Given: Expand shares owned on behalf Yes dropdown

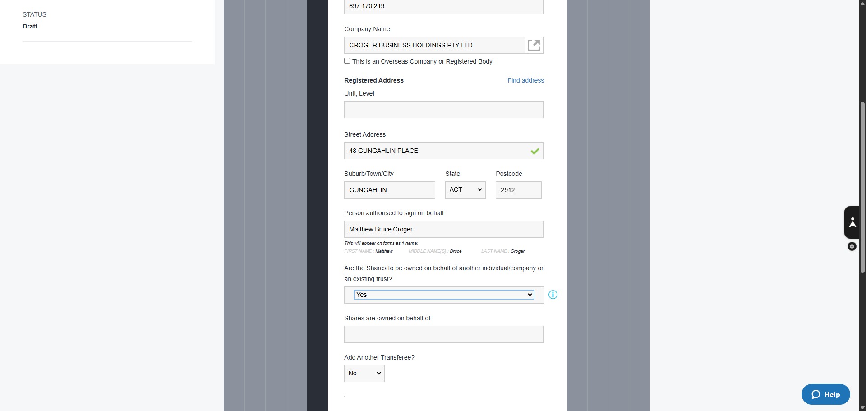Looking at the screenshot, I should [444, 295].
